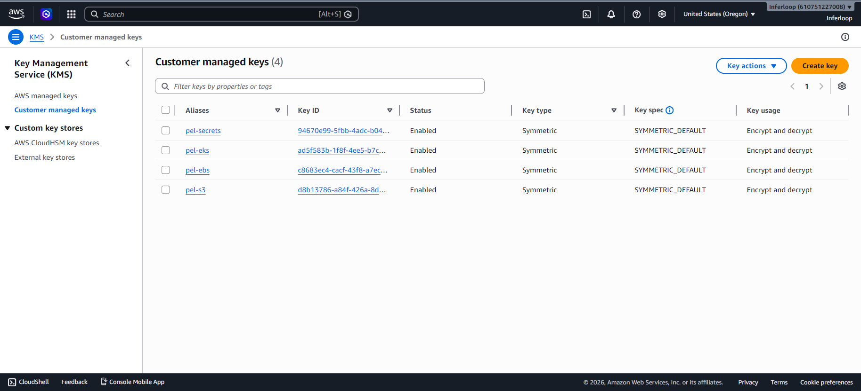The height and width of the screenshot is (391, 861).
Task: Open Console Mobile App link
Action: [x=133, y=382]
